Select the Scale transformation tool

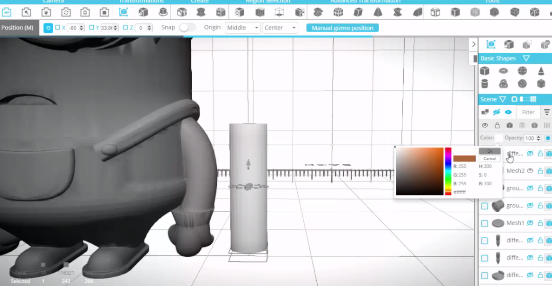tap(143, 12)
